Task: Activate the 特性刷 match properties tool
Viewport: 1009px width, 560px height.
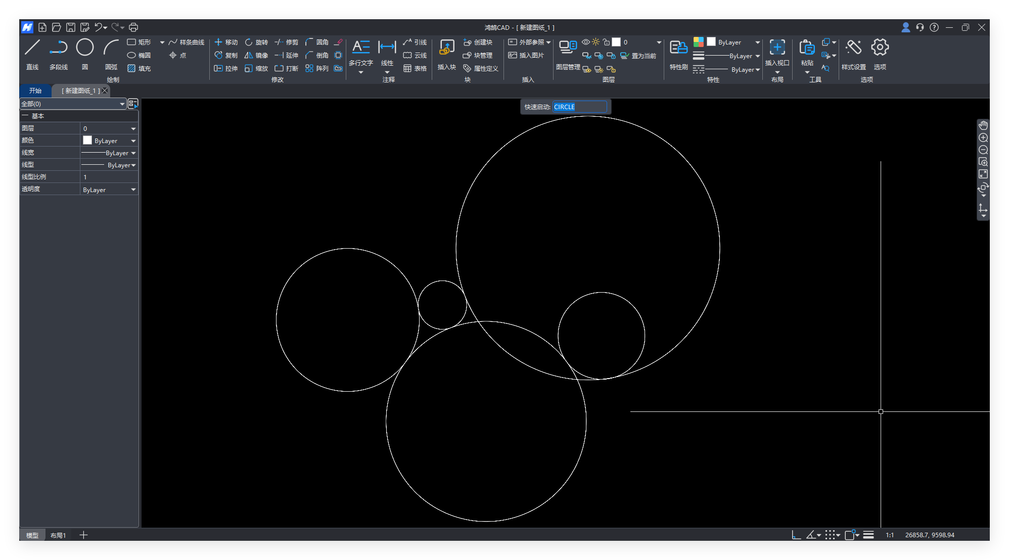Action: pos(678,48)
